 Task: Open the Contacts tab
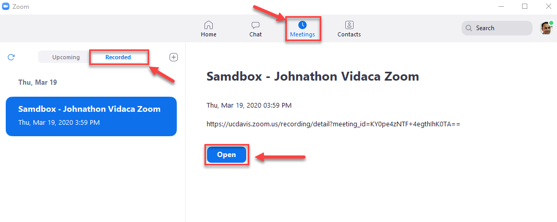[x=349, y=29]
